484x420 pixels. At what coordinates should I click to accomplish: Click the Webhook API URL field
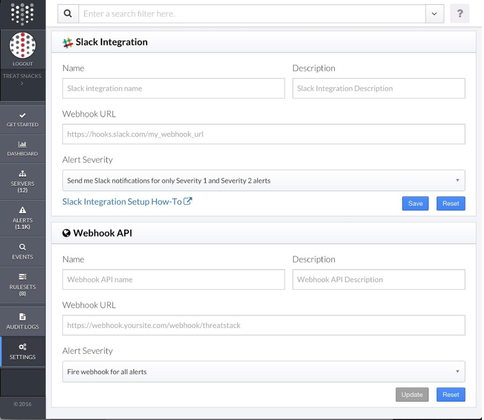point(264,325)
